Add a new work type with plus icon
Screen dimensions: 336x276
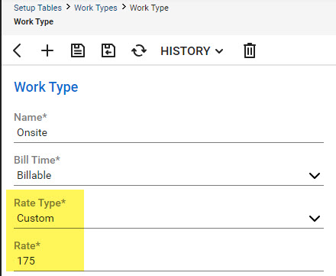point(47,50)
